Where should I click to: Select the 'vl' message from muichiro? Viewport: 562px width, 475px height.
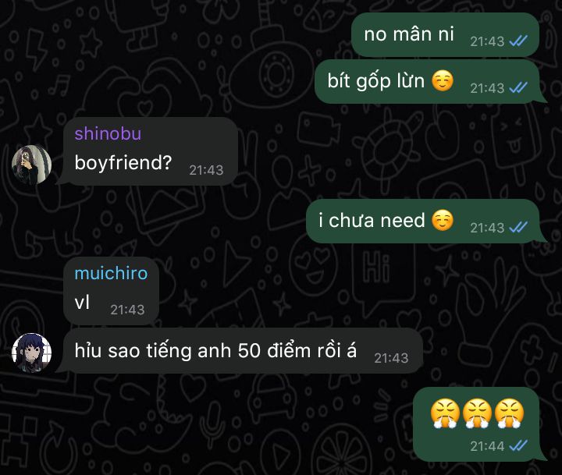(111, 291)
